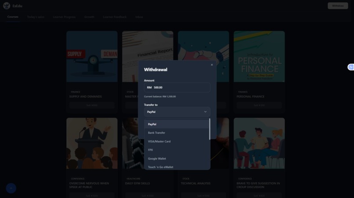Screen dimensions: 354x198
Task: Click the sales button under Personal Finance
Action: click(259, 105)
